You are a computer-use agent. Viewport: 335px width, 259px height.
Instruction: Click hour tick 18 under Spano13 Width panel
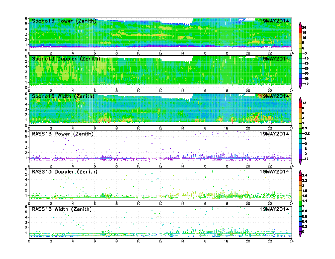pos(226,128)
